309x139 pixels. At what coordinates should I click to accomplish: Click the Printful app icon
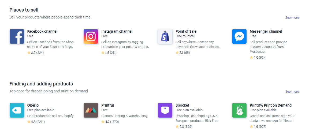[91, 110]
